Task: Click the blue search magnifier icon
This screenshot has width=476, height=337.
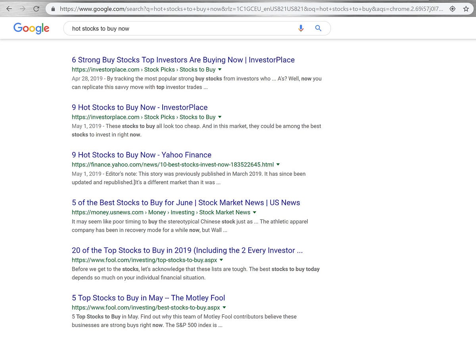Action: pyautogui.click(x=318, y=28)
